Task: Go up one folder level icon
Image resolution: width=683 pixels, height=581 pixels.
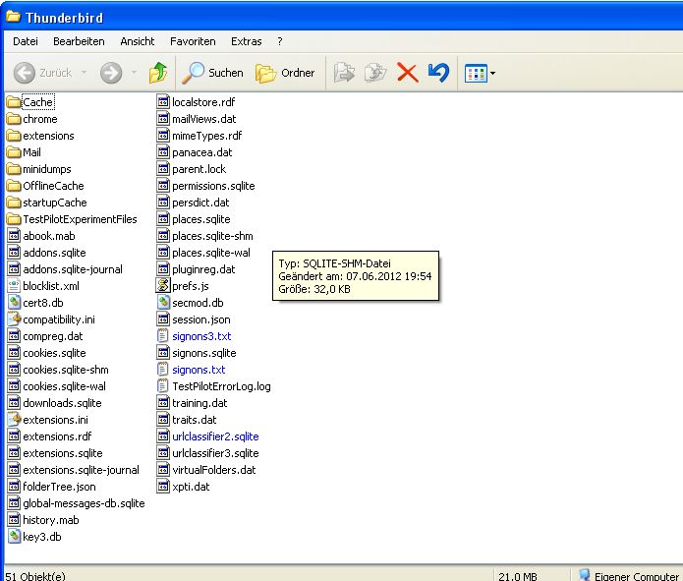Action: pos(158,73)
